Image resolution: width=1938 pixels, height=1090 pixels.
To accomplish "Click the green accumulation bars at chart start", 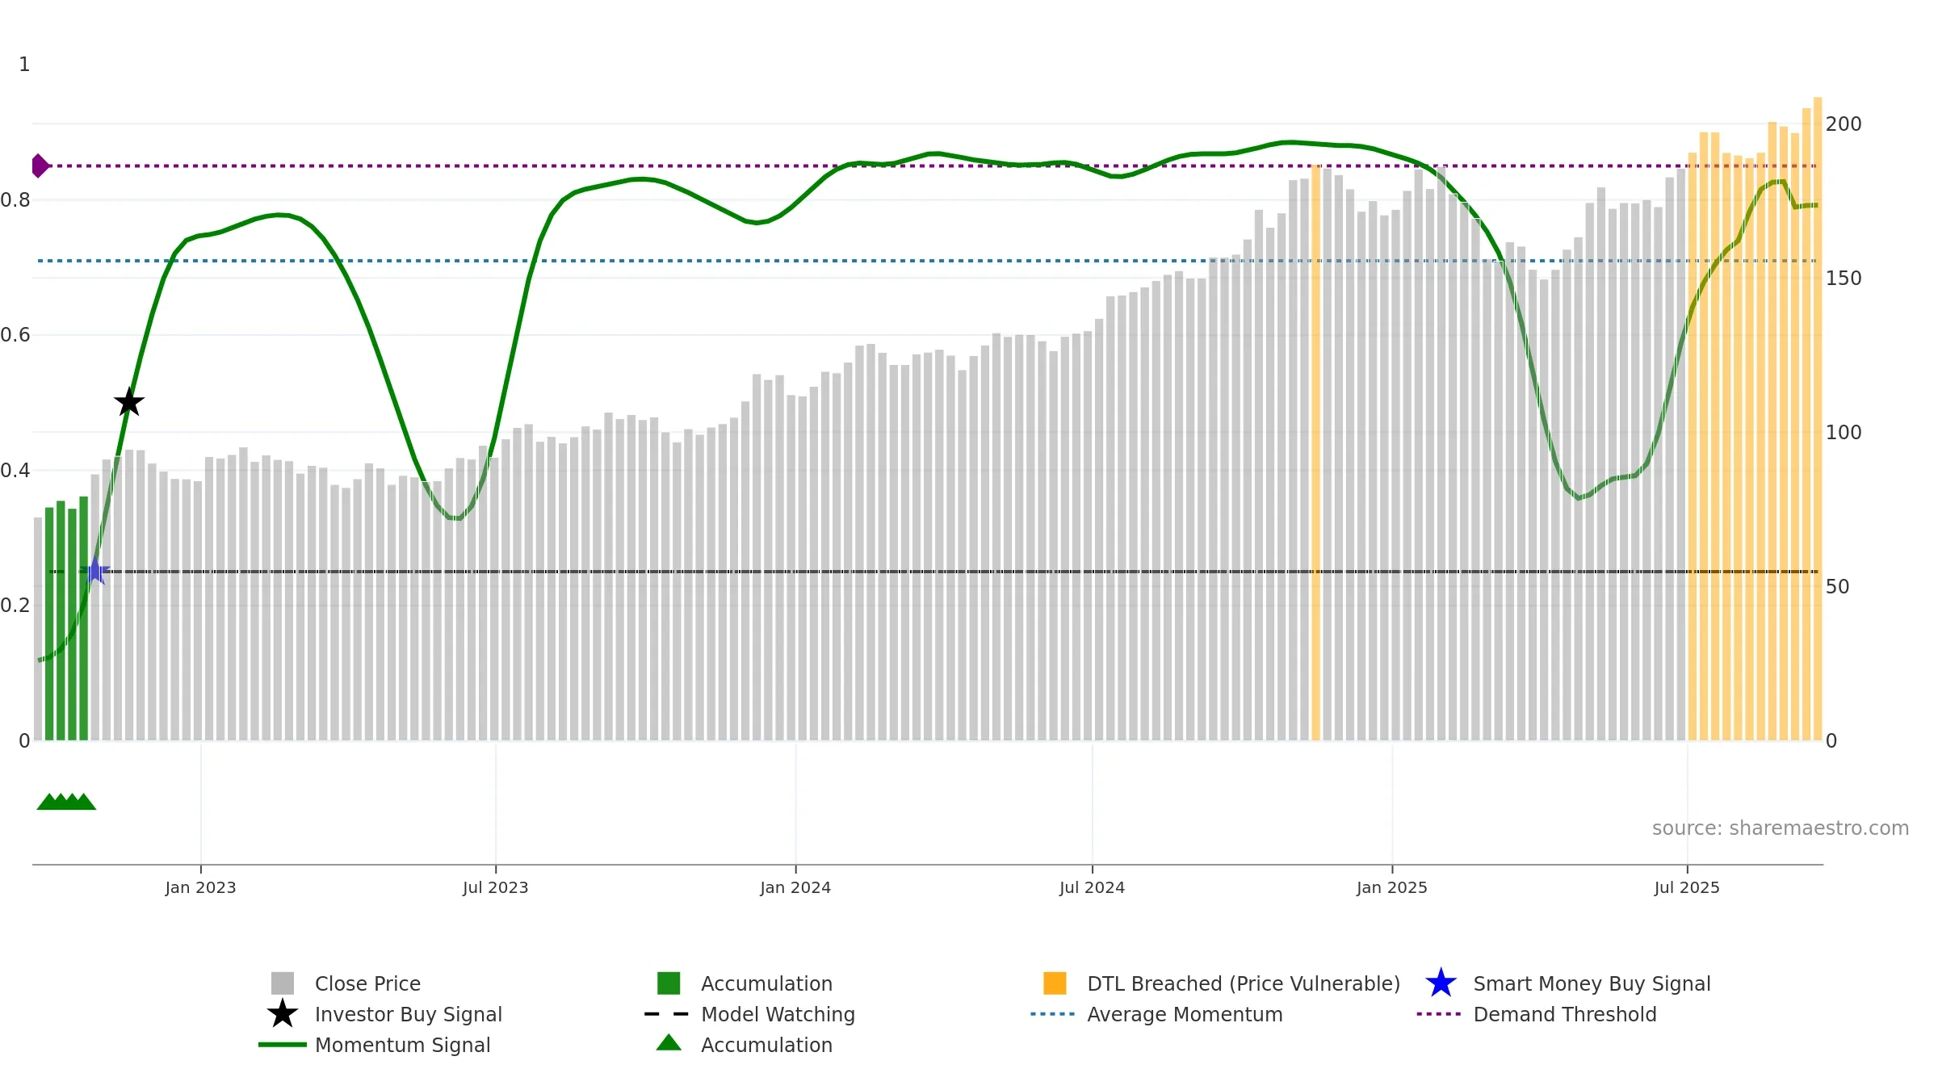I will click(x=66, y=619).
